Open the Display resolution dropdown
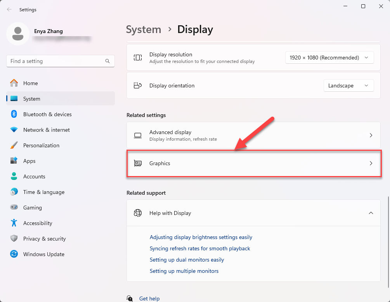390x302 pixels. (x=329, y=58)
